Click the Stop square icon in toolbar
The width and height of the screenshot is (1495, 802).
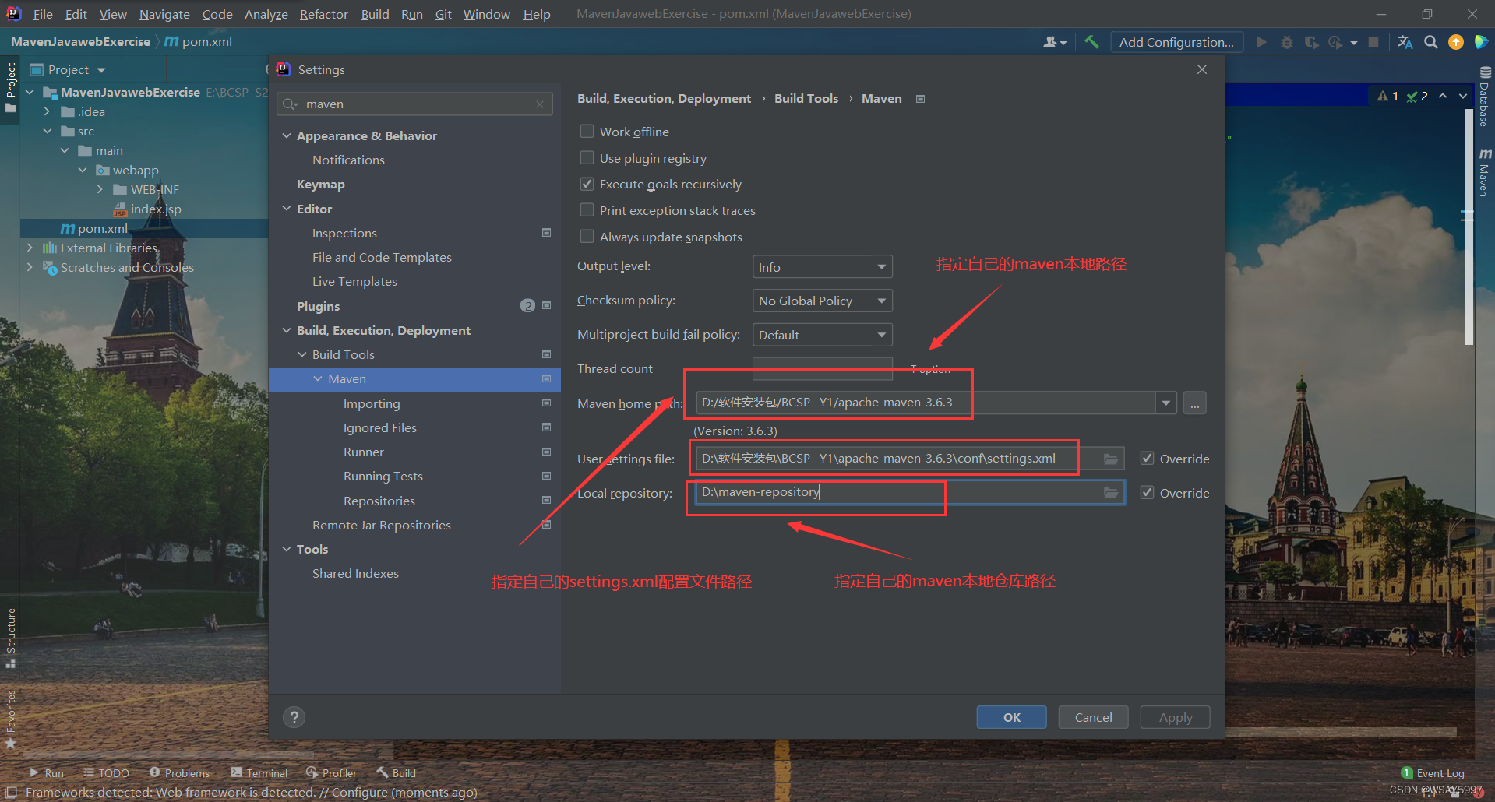[x=1373, y=42]
